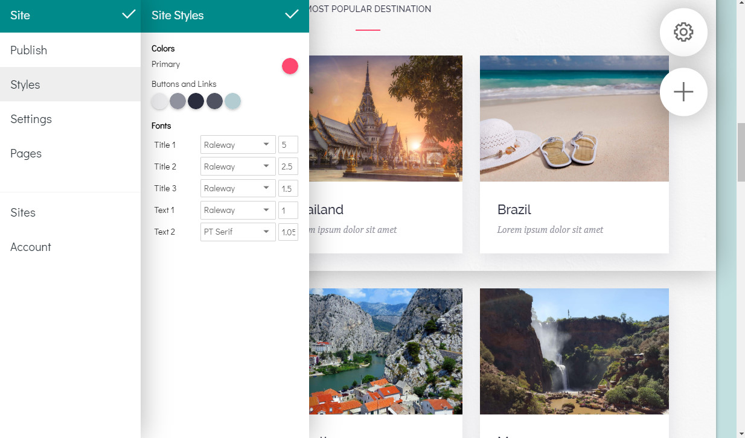Expand the Text 1 font dropdown
This screenshot has height=438, width=745.
click(x=237, y=210)
